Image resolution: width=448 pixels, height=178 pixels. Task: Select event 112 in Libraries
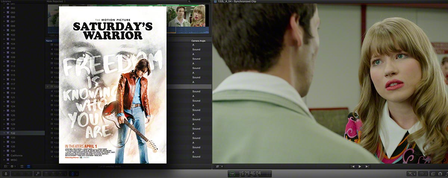point(22,61)
